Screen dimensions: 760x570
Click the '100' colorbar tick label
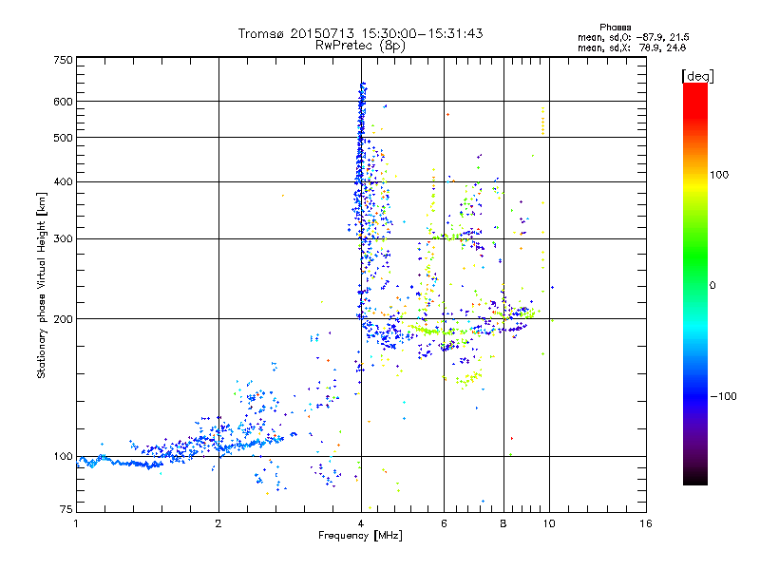719,175
